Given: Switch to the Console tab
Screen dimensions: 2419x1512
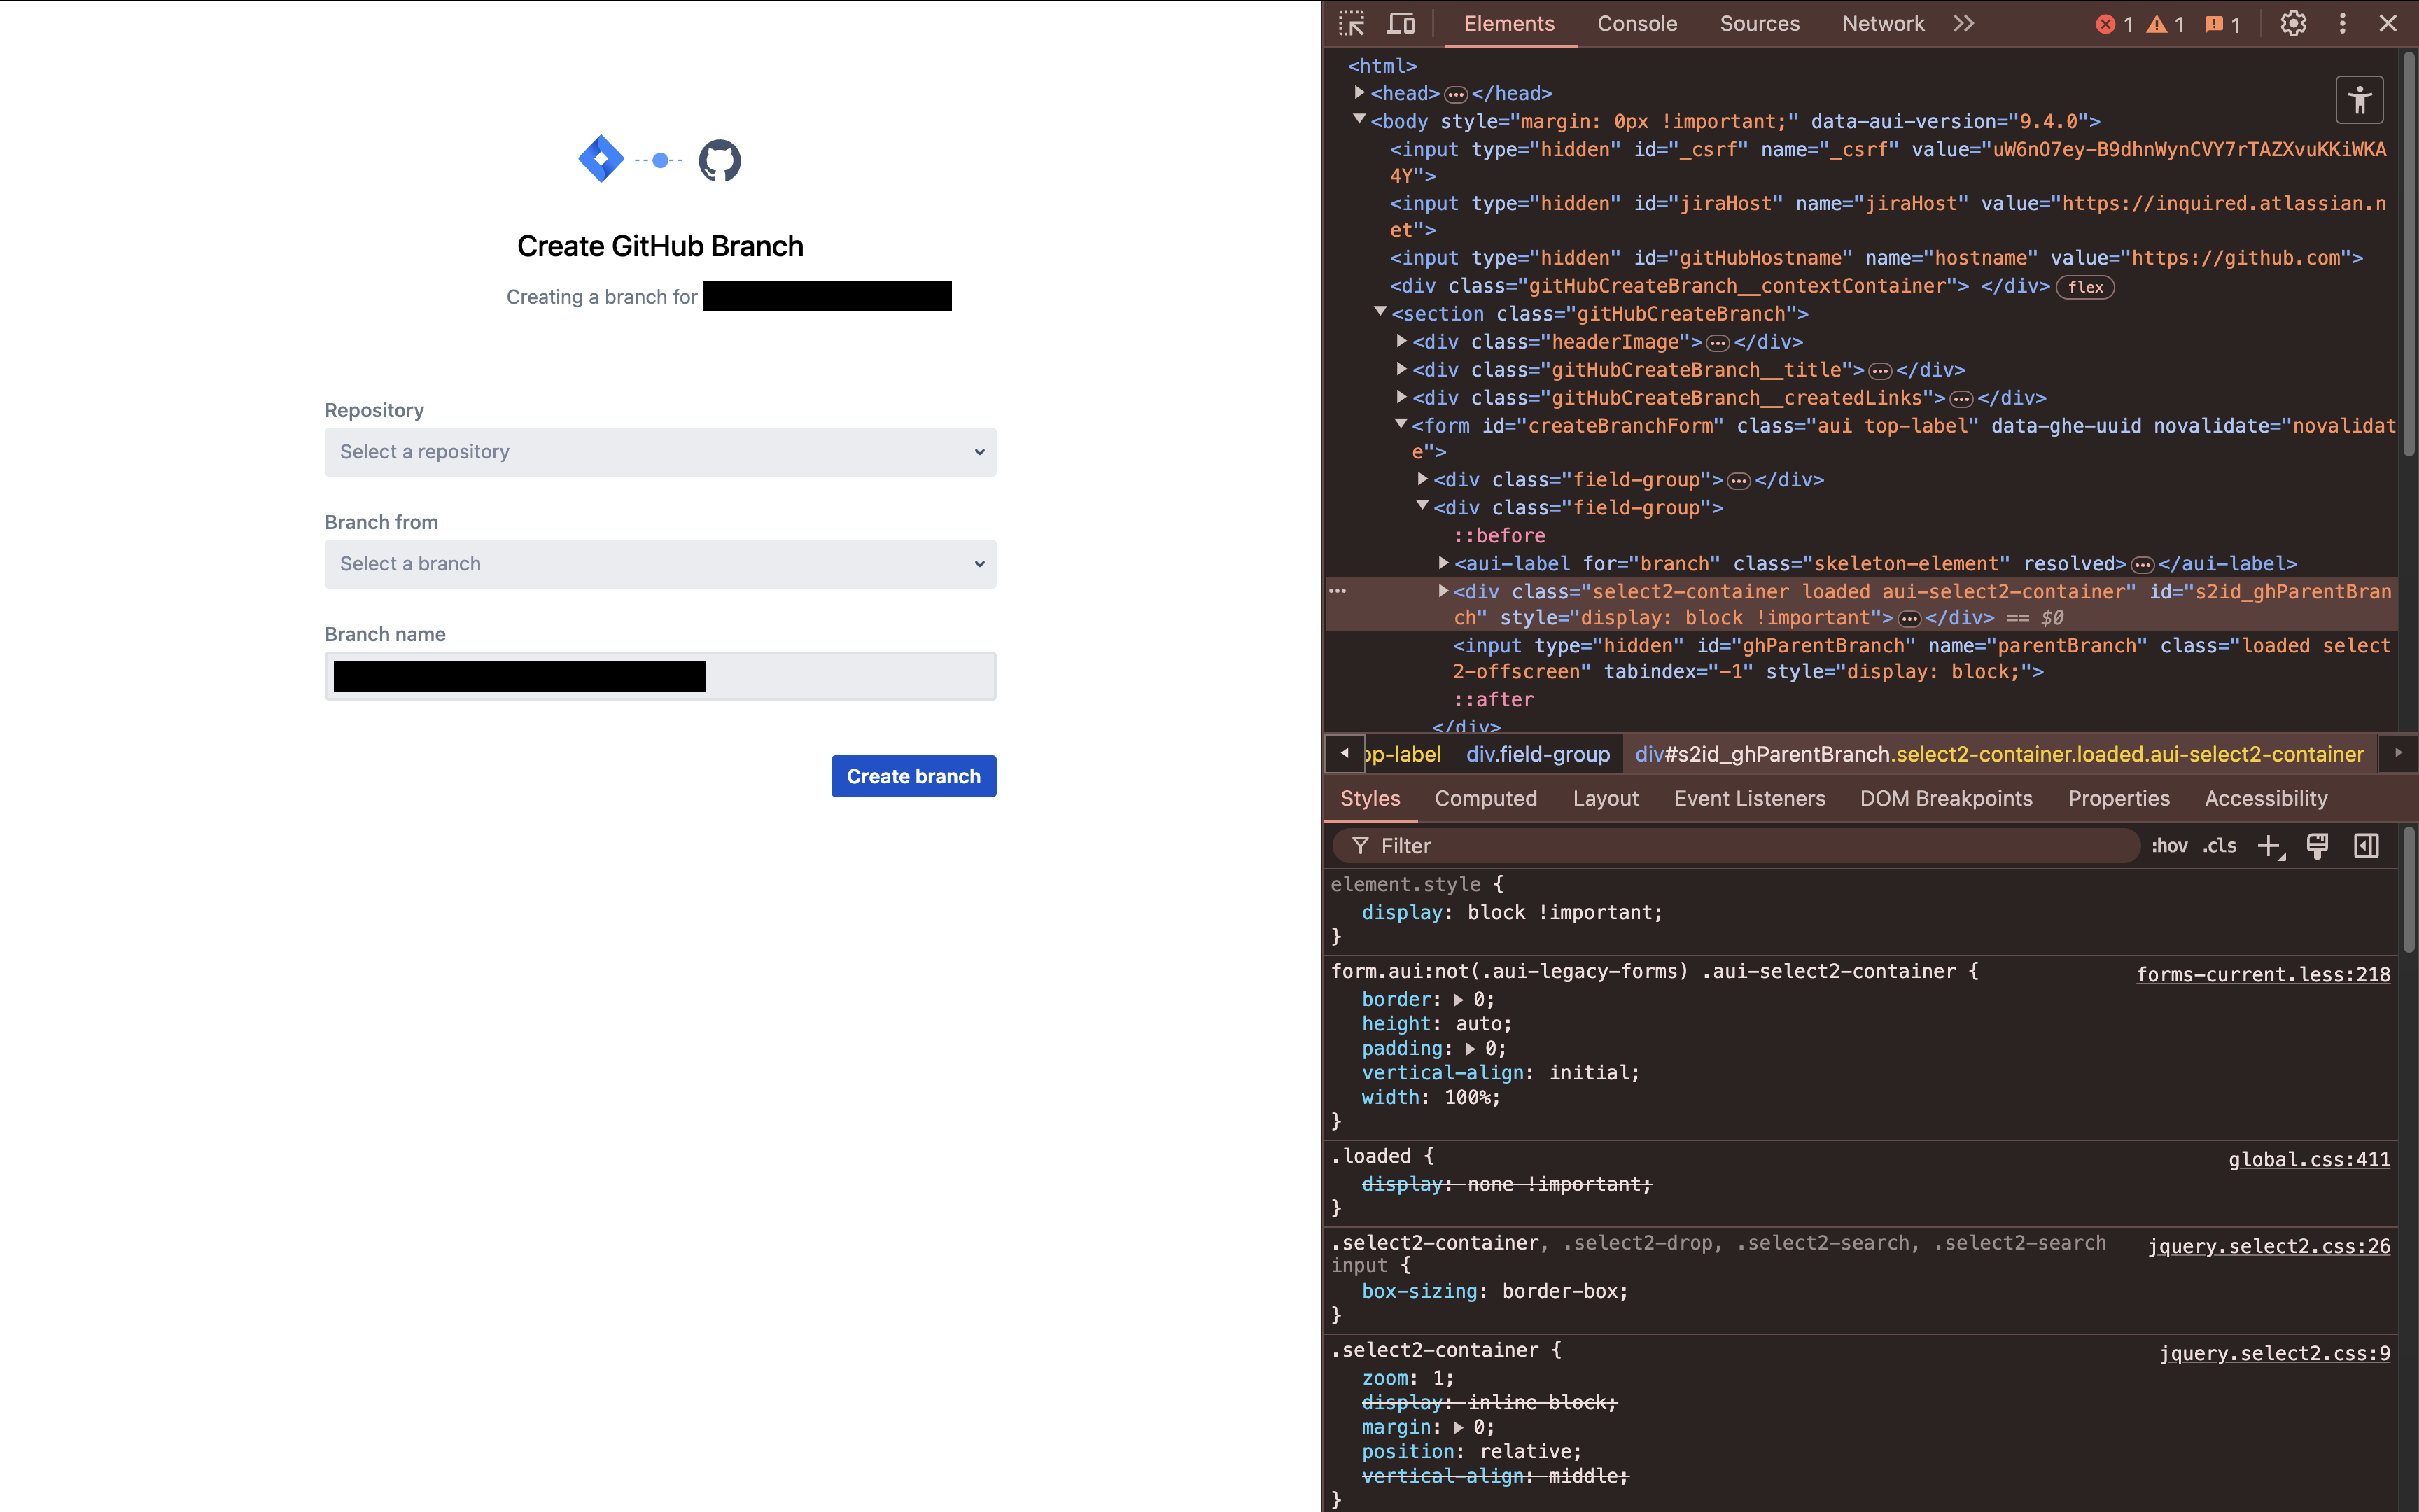Looking at the screenshot, I should coord(1637,24).
